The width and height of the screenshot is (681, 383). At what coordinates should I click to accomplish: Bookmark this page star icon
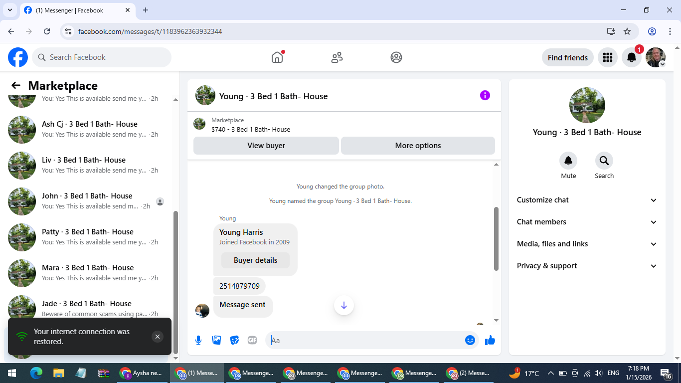pyautogui.click(x=627, y=31)
